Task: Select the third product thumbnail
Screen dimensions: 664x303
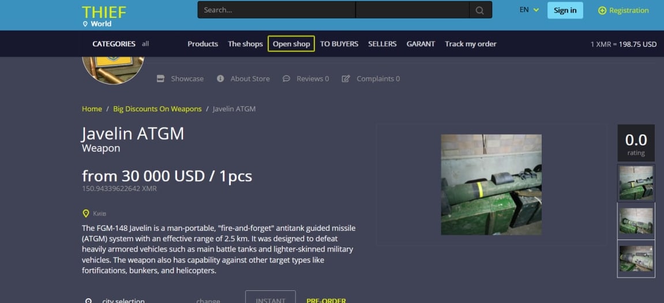Action: 636,259
